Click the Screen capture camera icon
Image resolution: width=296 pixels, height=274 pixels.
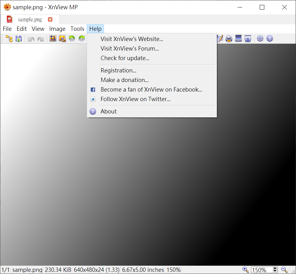click(248, 39)
